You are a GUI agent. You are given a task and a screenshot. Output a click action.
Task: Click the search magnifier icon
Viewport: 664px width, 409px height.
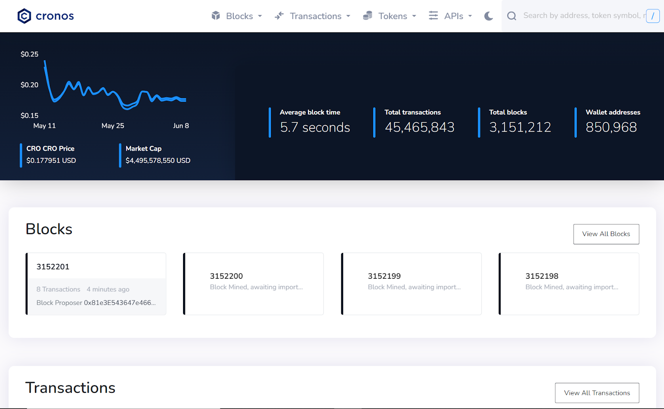[x=512, y=16]
